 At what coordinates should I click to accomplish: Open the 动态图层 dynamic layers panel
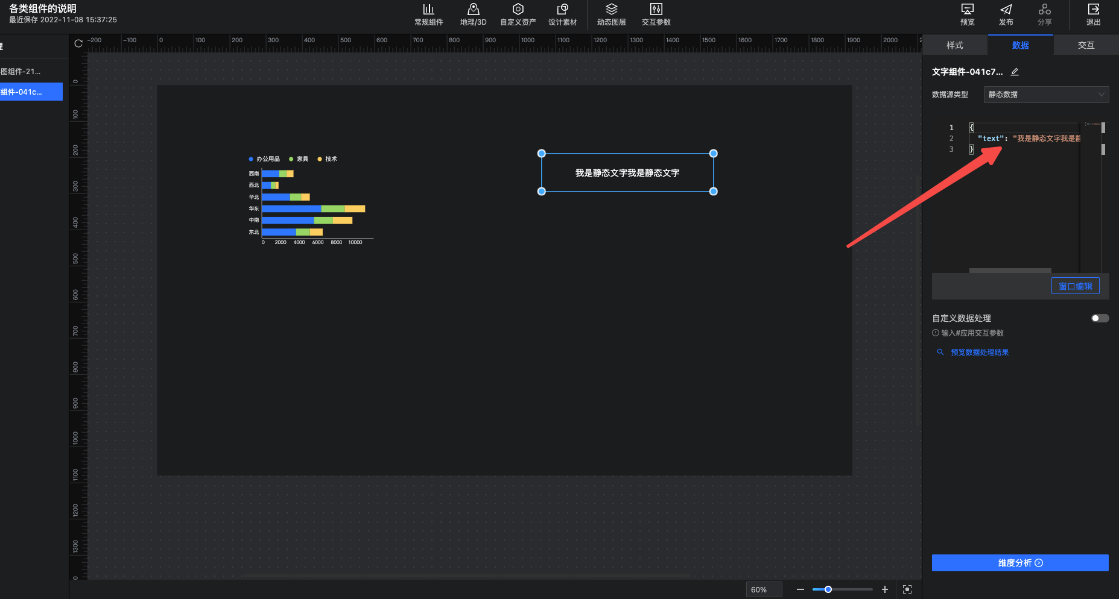pos(611,14)
